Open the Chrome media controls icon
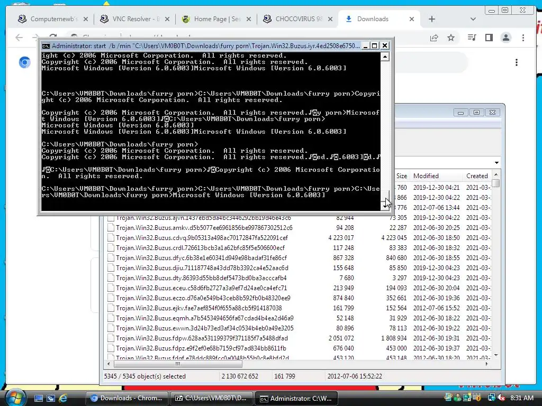The height and width of the screenshot is (406, 542). tap(472, 38)
